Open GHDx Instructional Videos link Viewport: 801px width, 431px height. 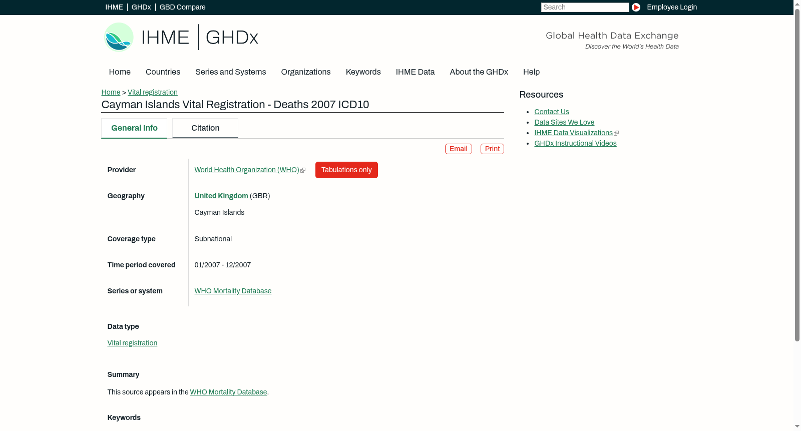tap(575, 144)
